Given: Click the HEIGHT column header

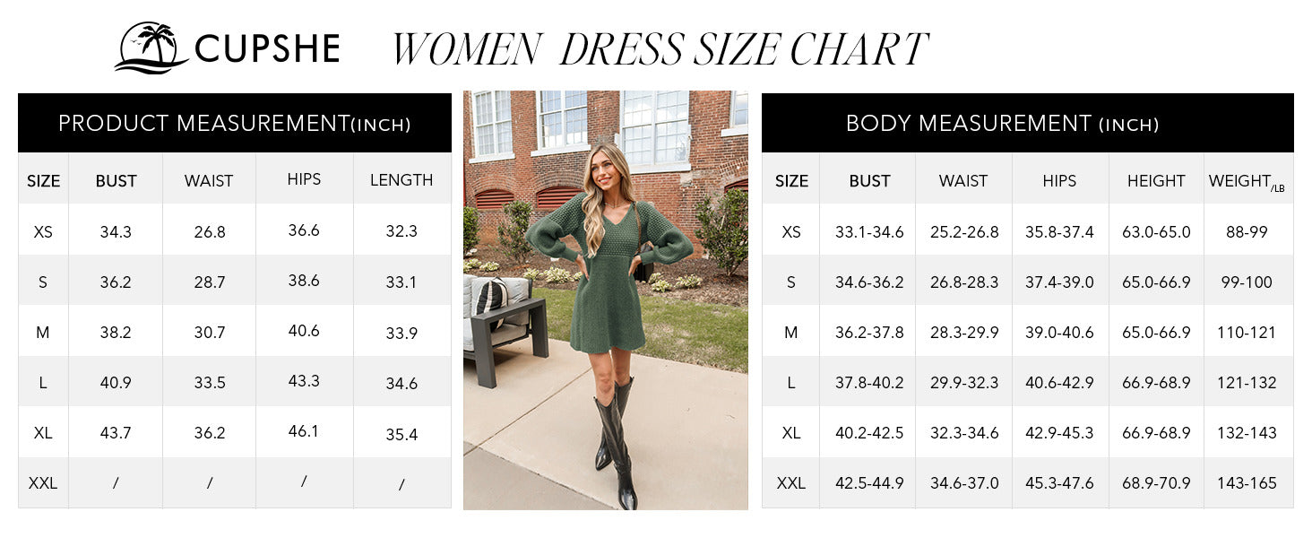Looking at the screenshot, I should tap(1156, 181).
